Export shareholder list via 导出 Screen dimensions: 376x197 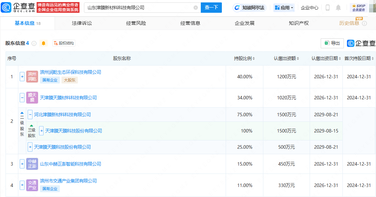(x=332, y=43)
